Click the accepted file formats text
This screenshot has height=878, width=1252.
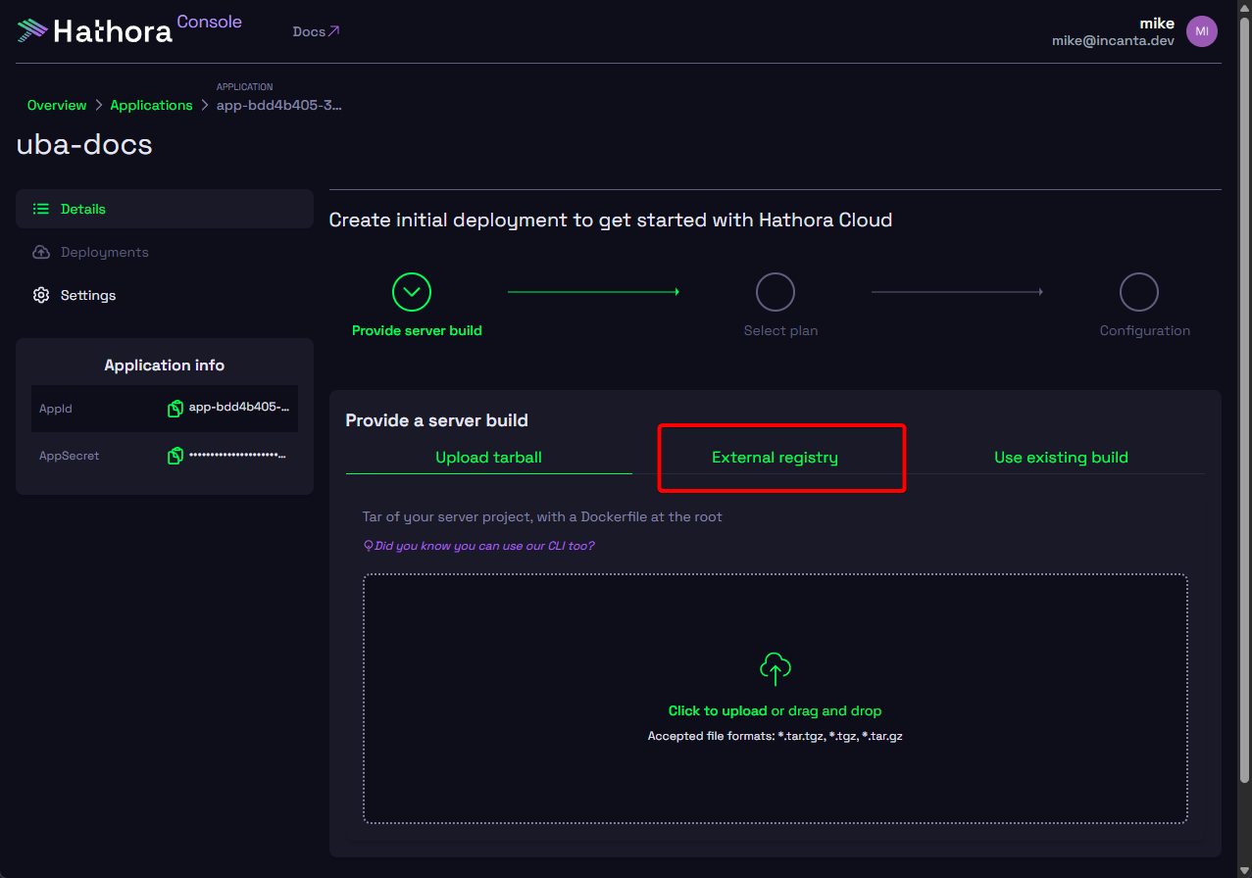pyautogui.click(x=776, y=736)
